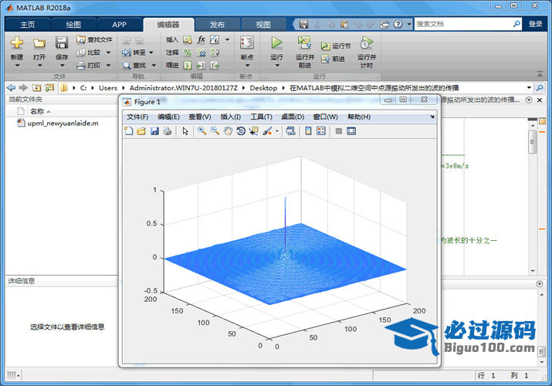Viewport: 552px width, 386px height.
Task: Click the new figure icon in Figure toolbar
Action: [x=129, y=131]
